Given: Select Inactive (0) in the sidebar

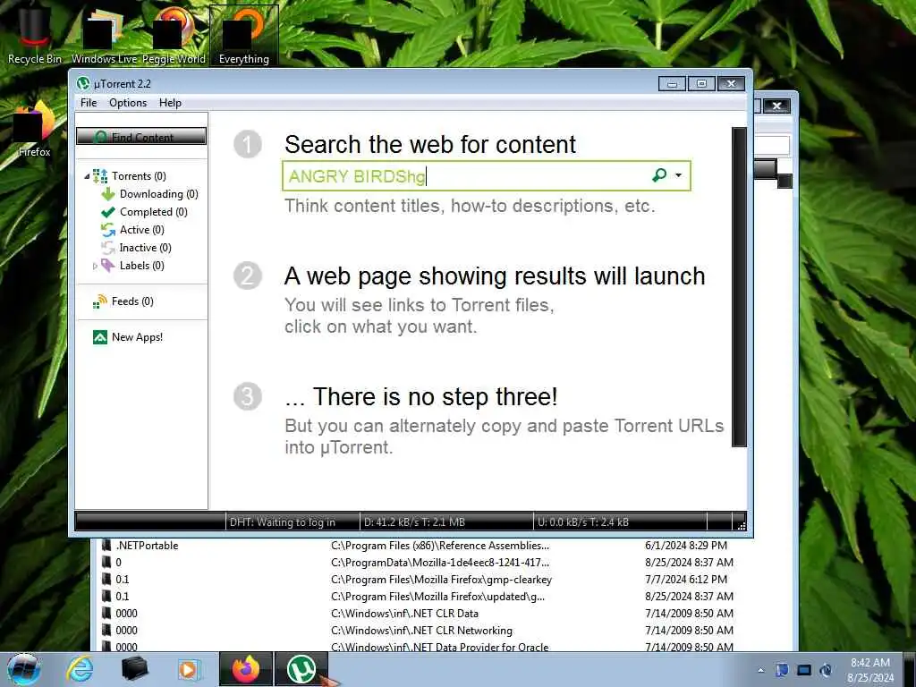Looking at the screenshot, I should [146, 248].
